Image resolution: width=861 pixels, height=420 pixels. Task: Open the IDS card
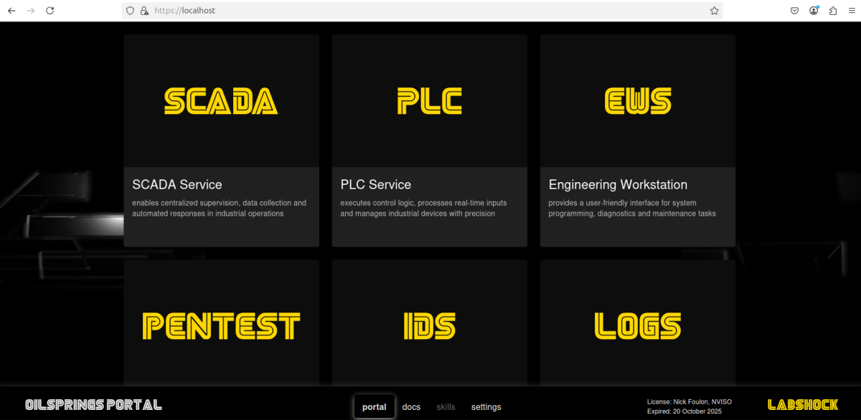coord(429,324)
